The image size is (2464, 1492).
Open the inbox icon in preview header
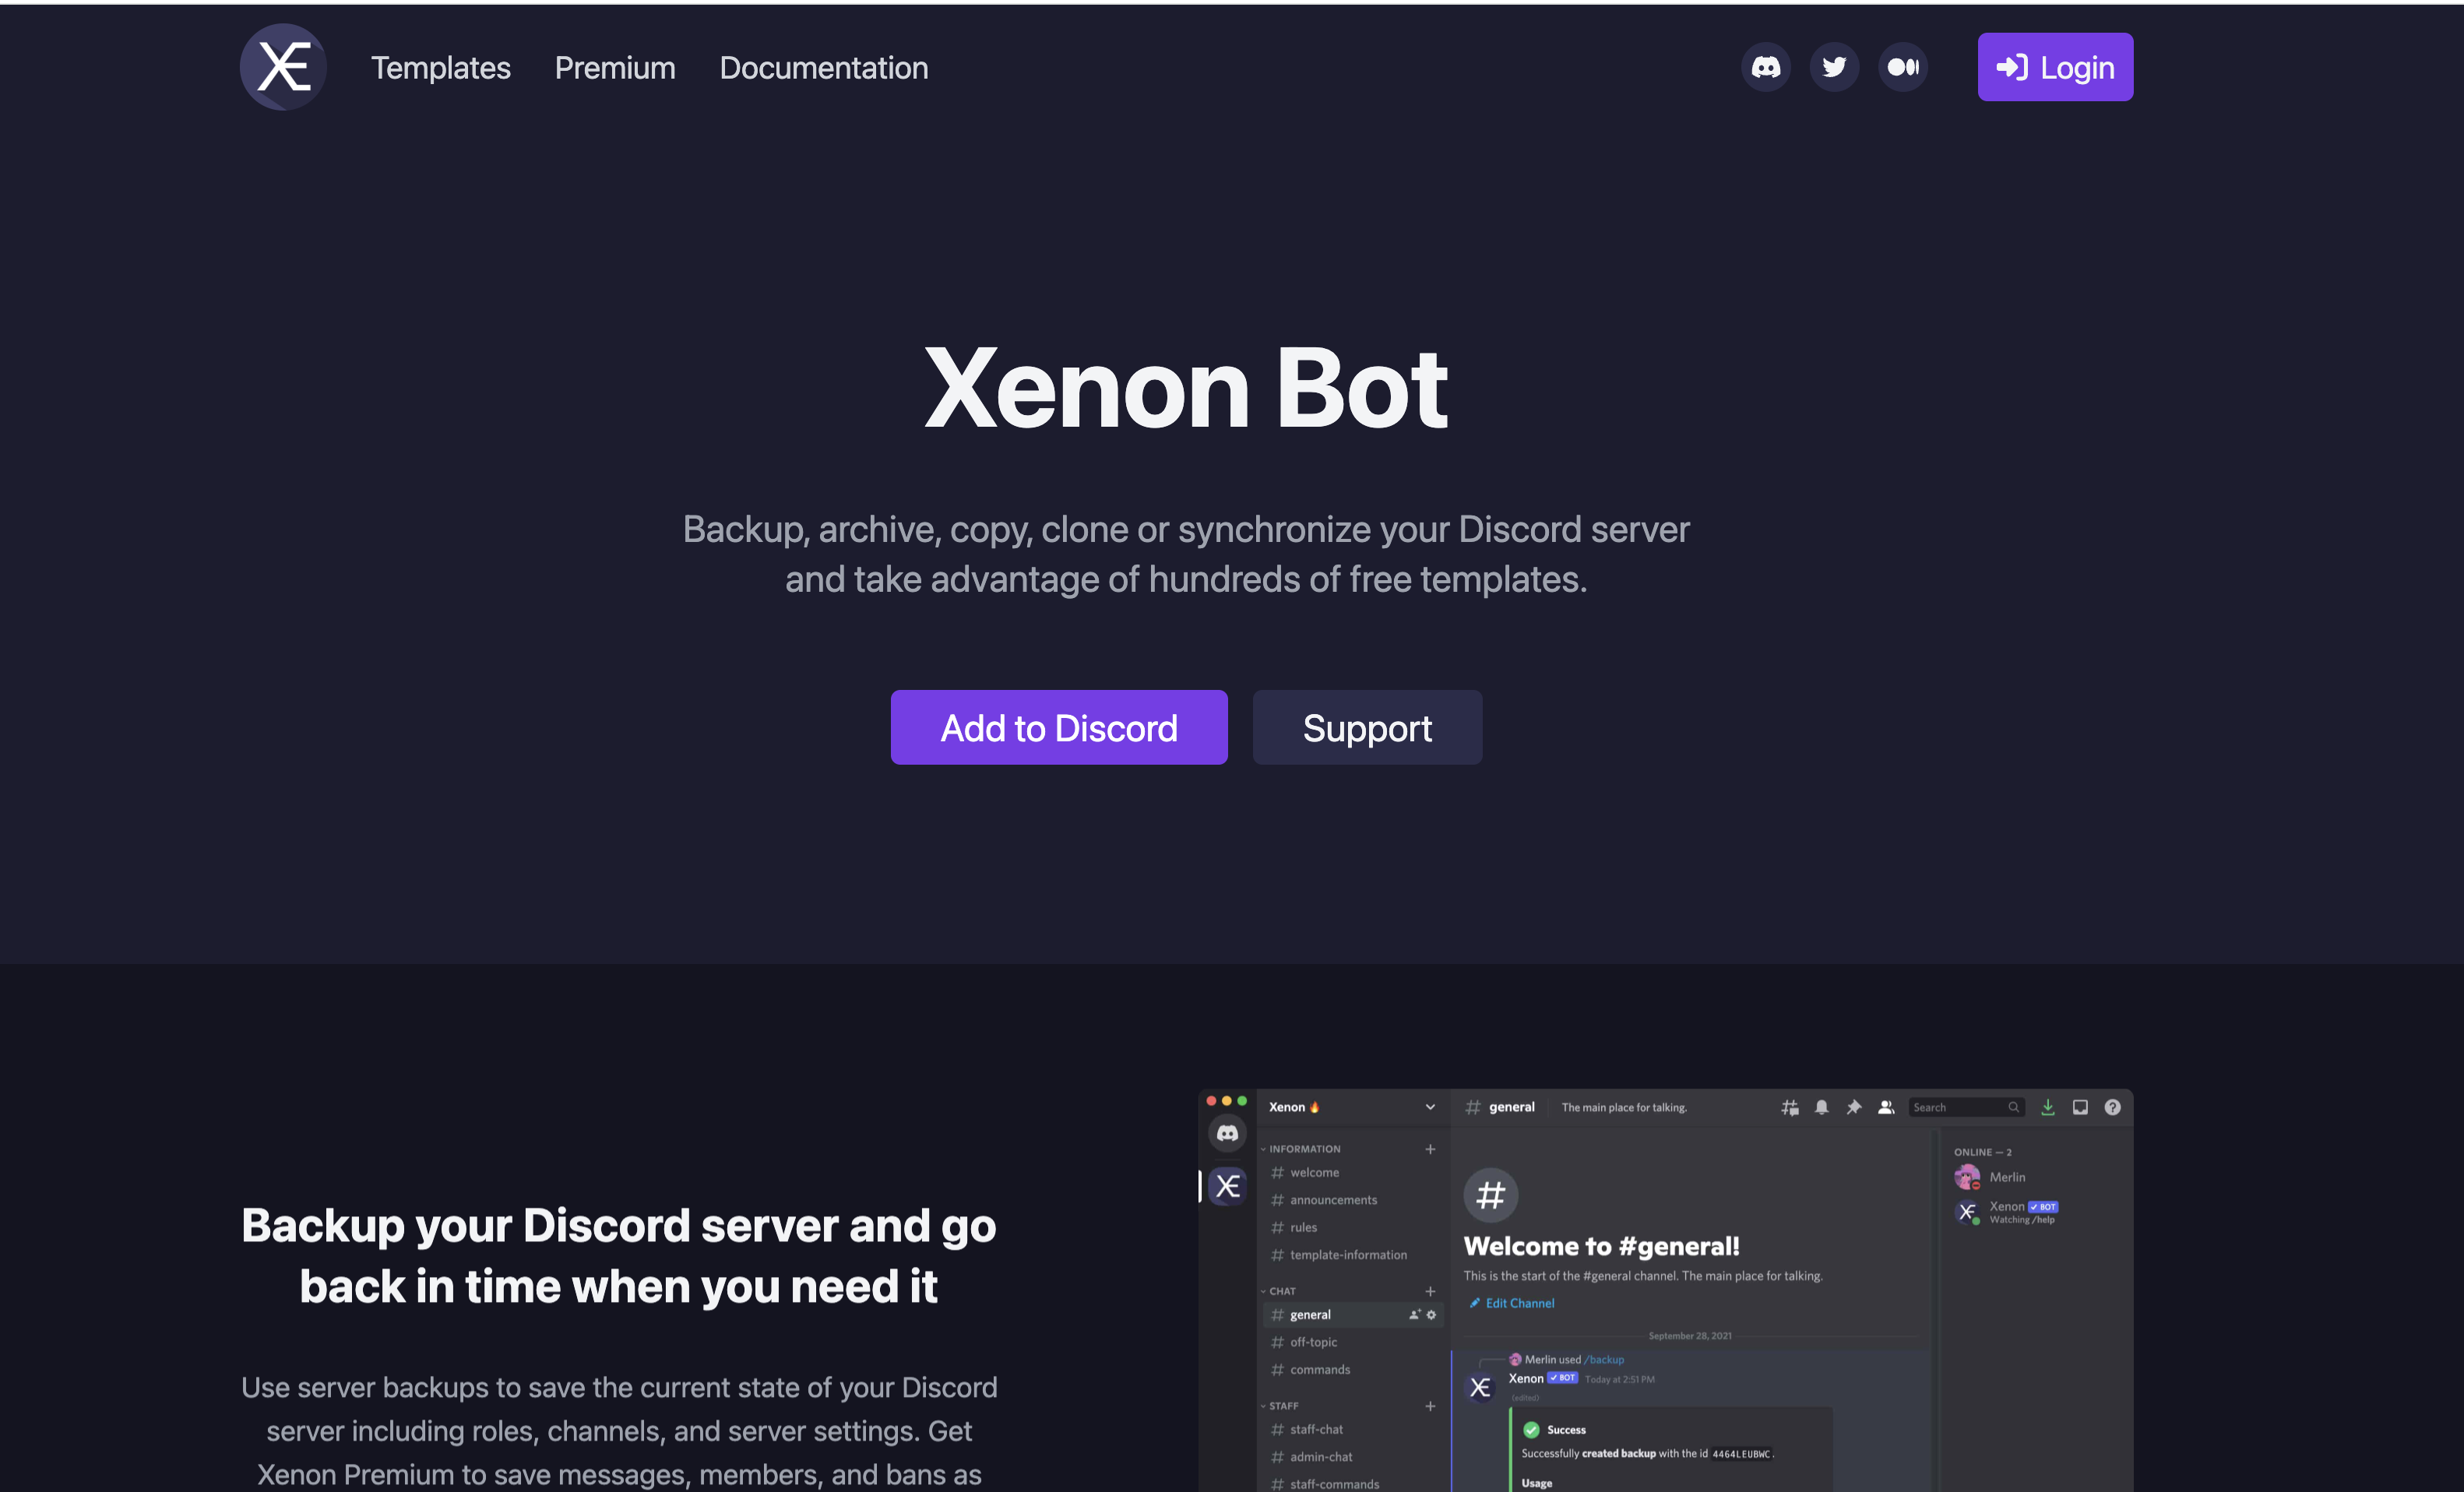[2080, 1107]
